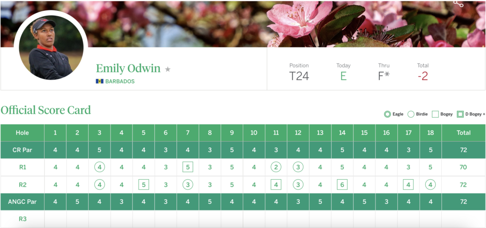Click the Eagle legend double-circle icon

coord(387,114)
